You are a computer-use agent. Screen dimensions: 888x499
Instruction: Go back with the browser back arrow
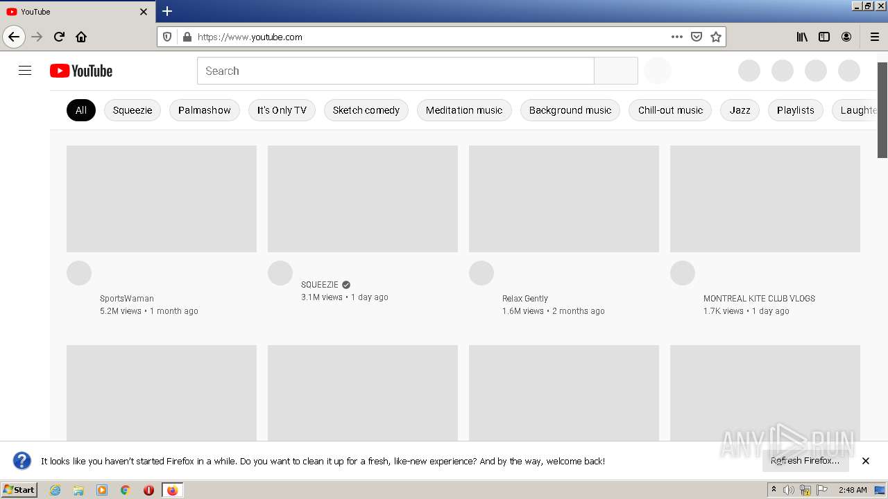14,37
